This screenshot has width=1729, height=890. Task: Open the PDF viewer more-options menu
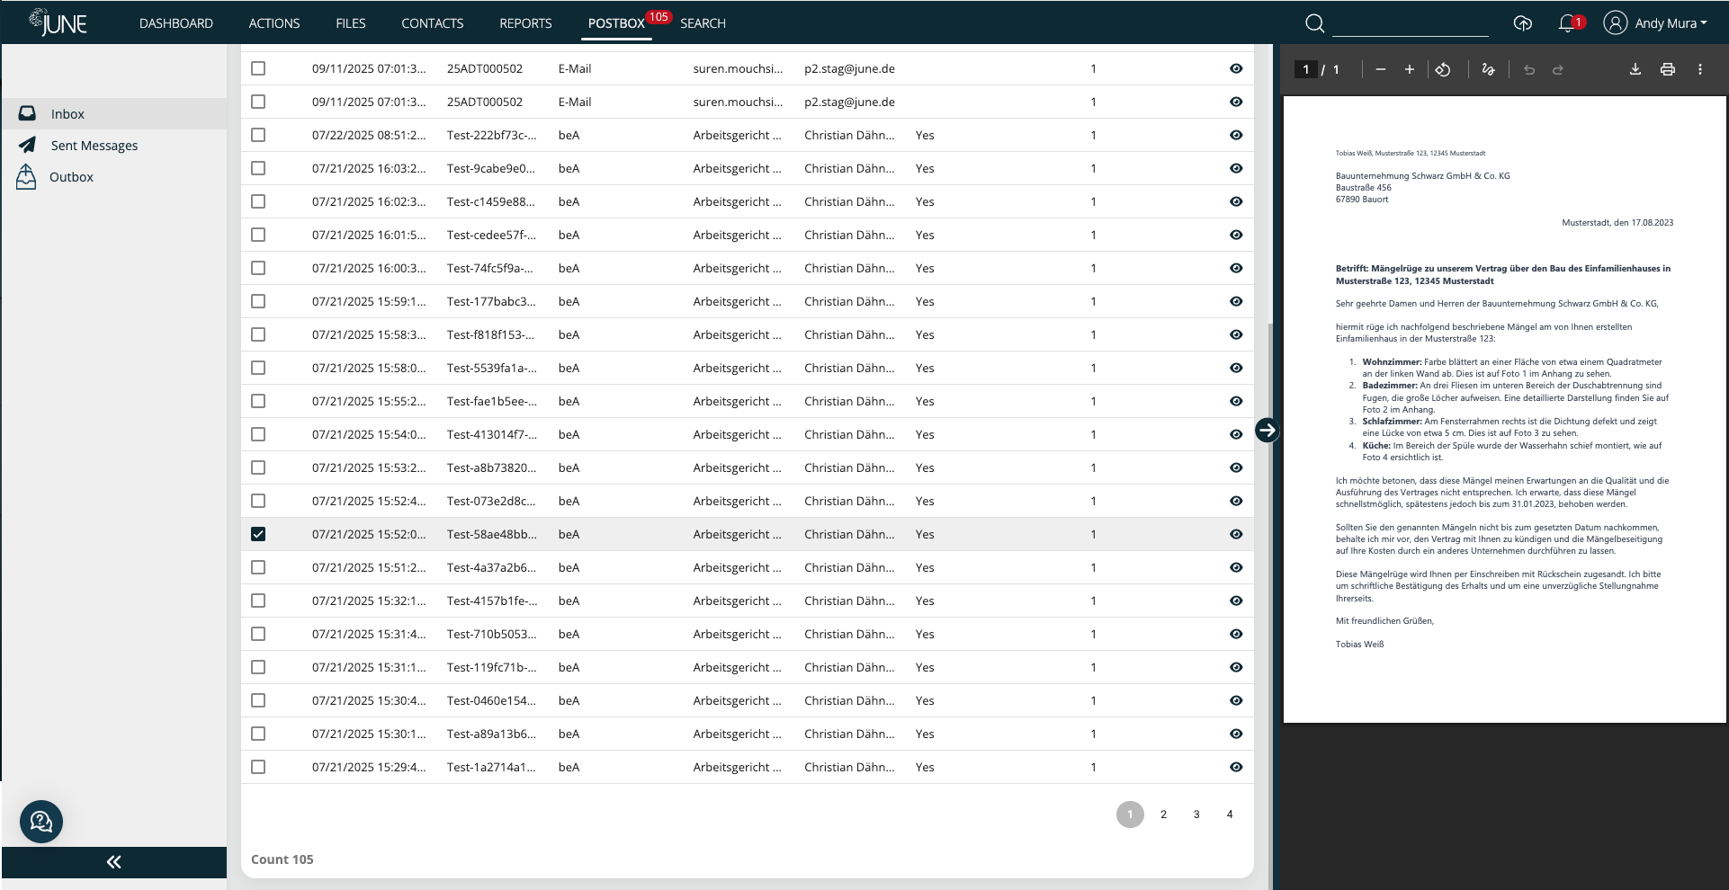[x=1700, y=69]
